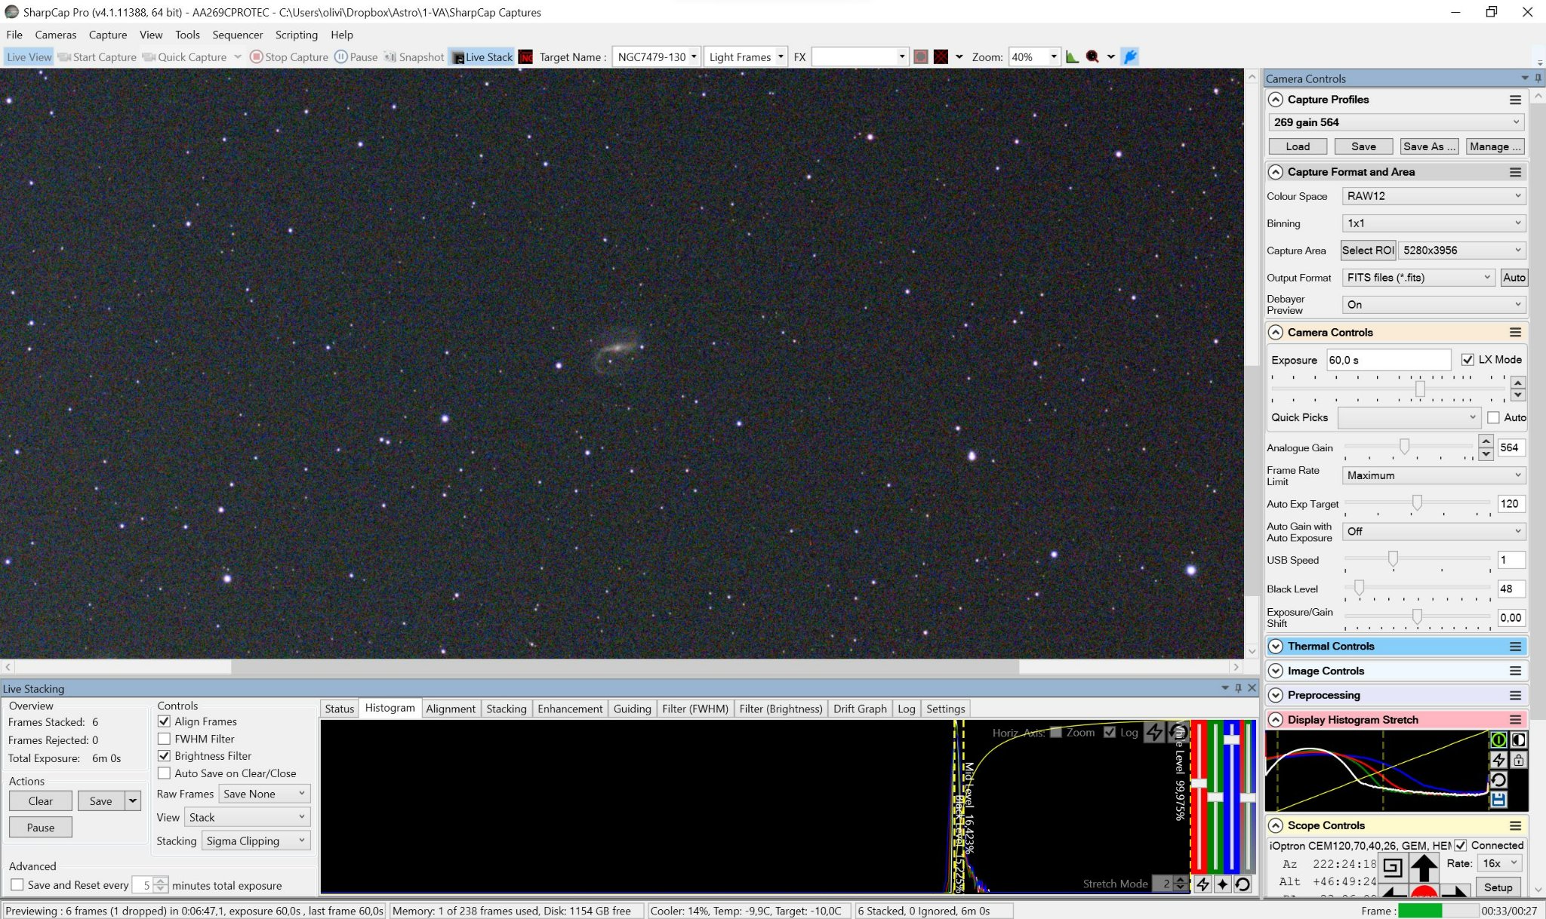Click the Snapshot toolbar button
Image resolution: width=1546 pixels, height=919 pixels.
point(414,57)
